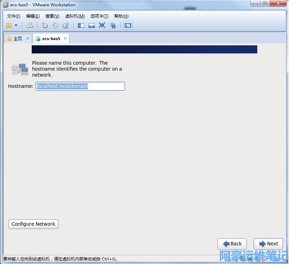Toggle the thumbnail bar icon
This screenshot has height=264, width=289.
point(92,25)
